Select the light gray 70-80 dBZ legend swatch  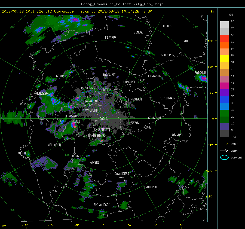point(224,25)
